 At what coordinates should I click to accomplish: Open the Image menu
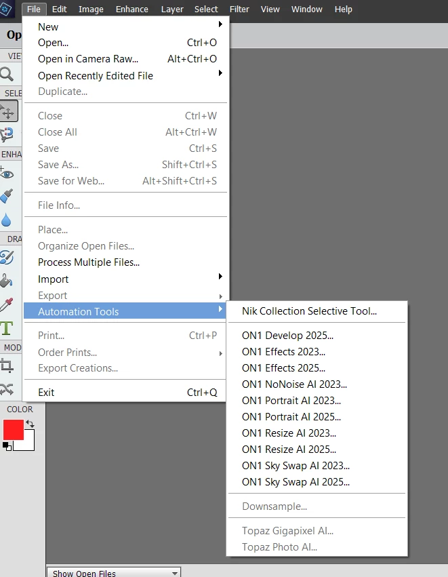[91, 9]
